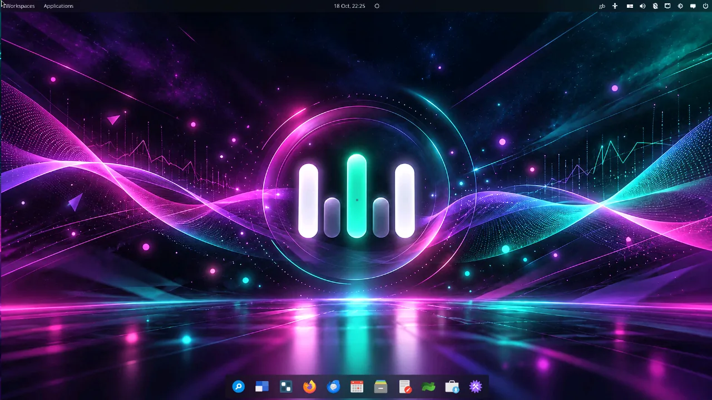
Task: Open the Workspaces overview
Action: coord(19,6)
